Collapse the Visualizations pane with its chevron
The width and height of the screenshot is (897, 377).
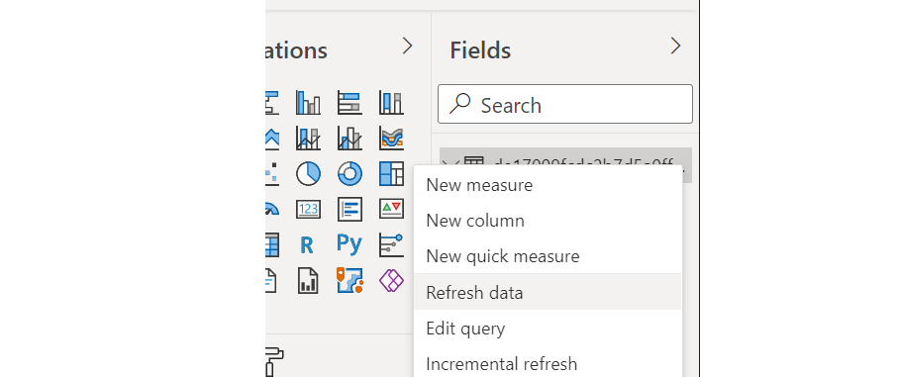[x=407, y=46]
